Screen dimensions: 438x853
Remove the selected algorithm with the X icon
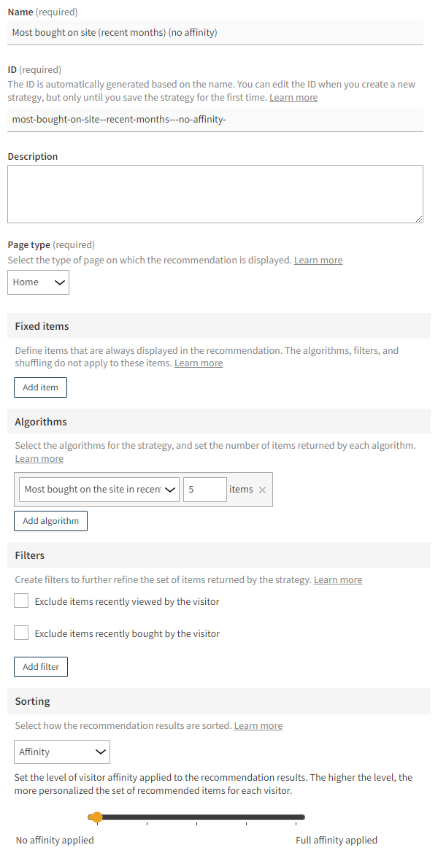pyautogui.click(x=262, y=489)
